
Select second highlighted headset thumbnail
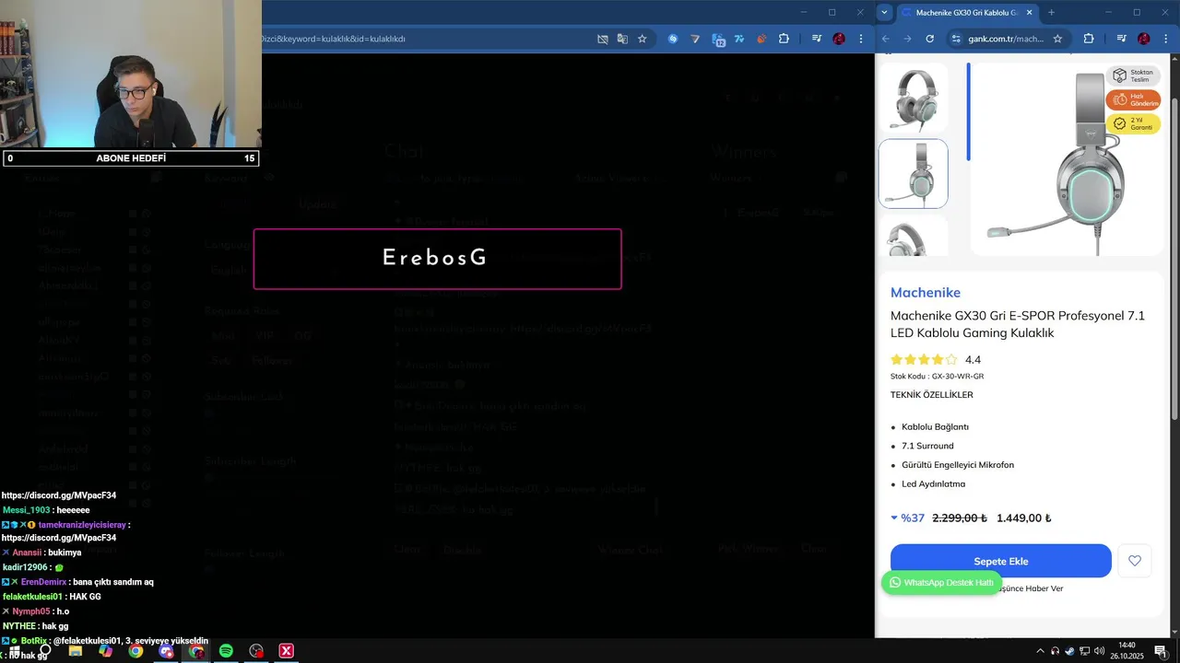[x=913, y=173]
